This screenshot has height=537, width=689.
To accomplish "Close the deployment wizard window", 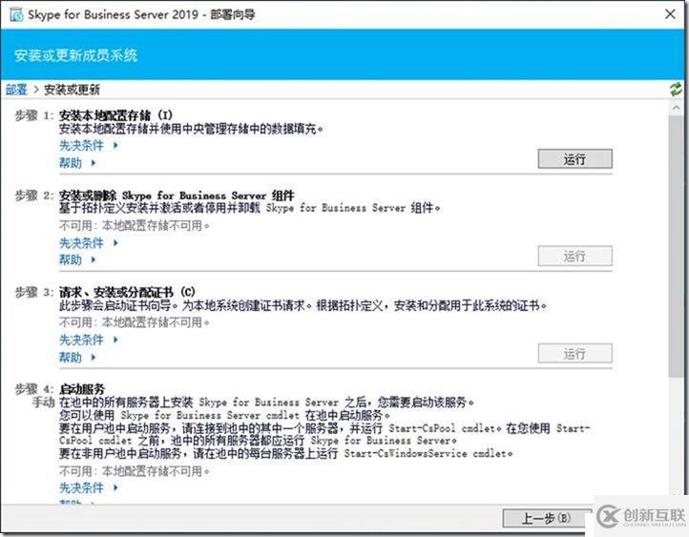I will [670, 14].
